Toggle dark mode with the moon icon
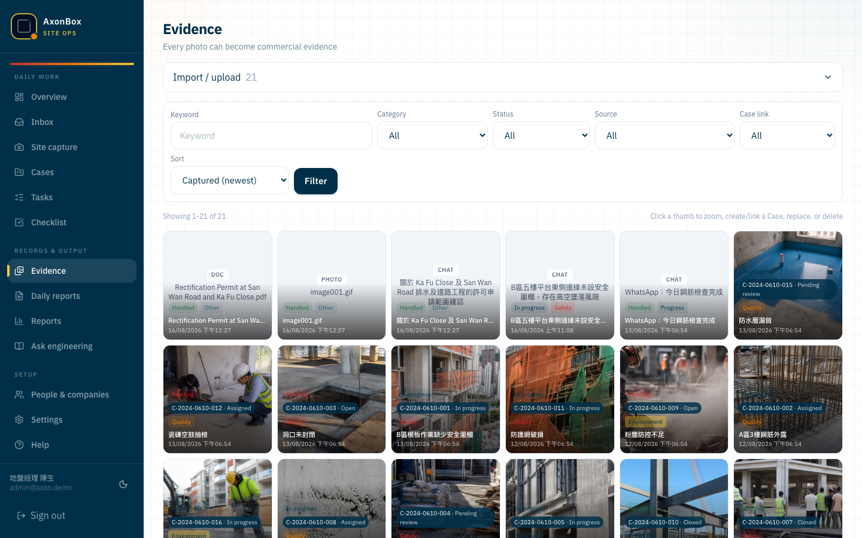Screen dimensions: 862x538 [x=123, y=484]
